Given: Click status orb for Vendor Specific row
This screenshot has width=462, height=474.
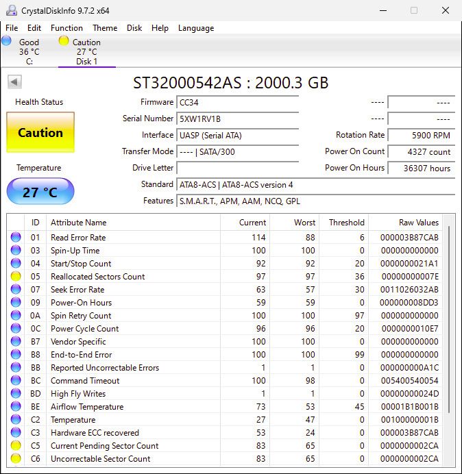Looking at the screenshot, I should click(16, 341).
